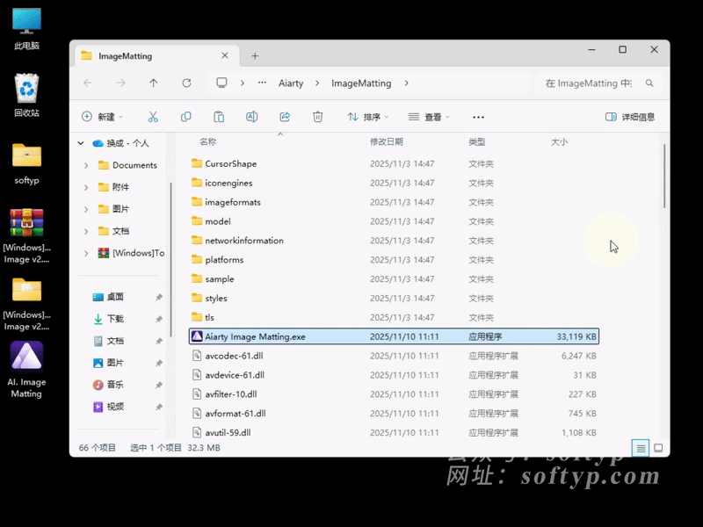
Task: Open the address bar ellipsis for hidden path
Action: [x=262, y=83]
